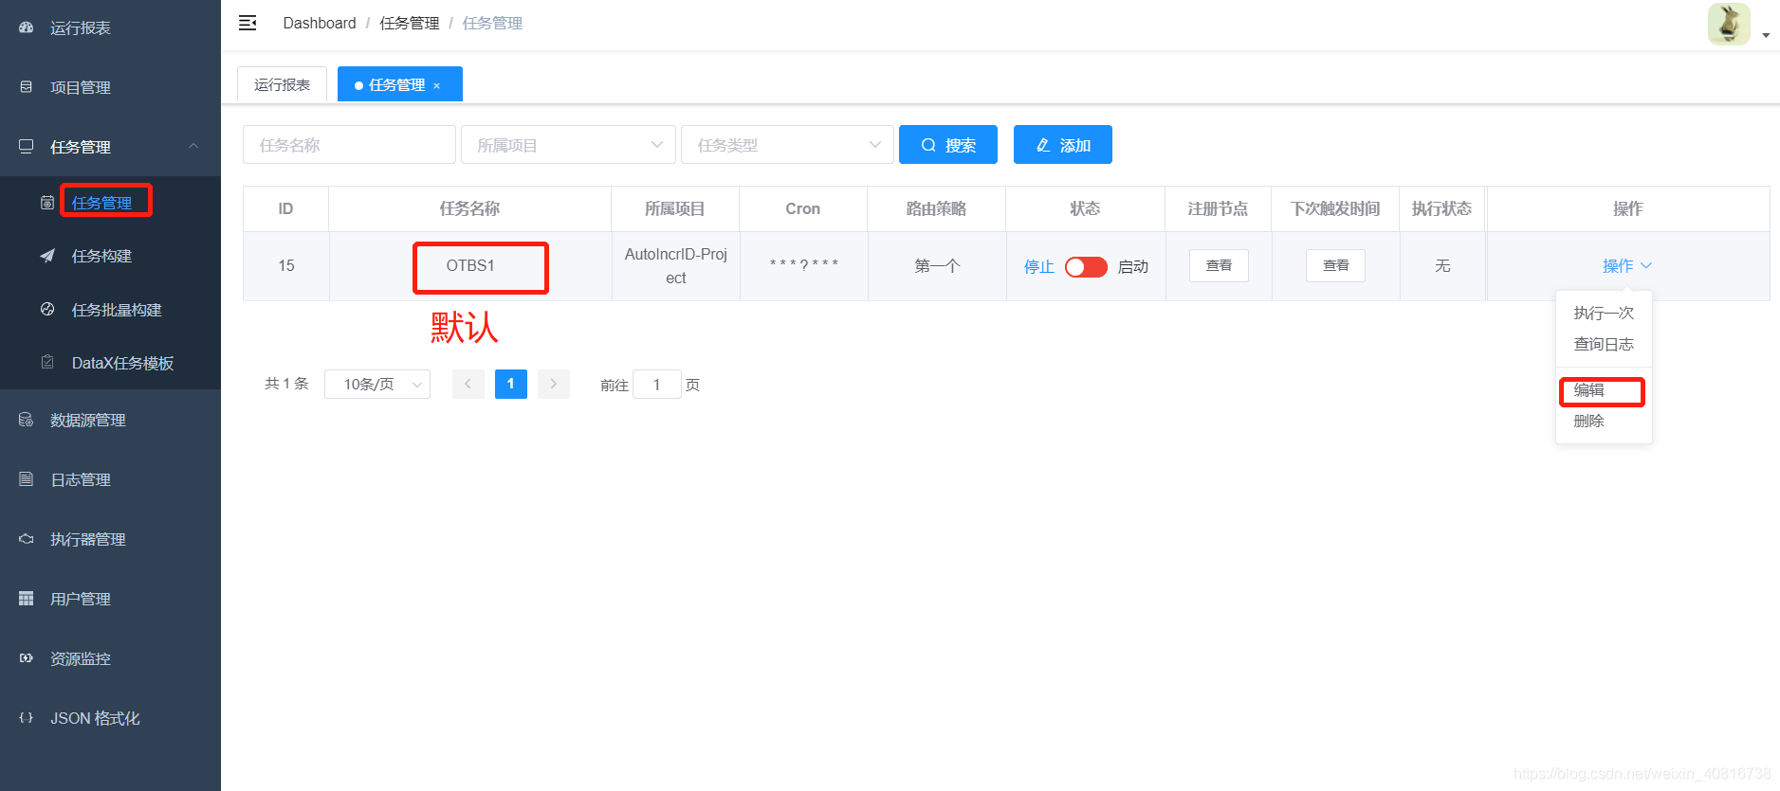
Task: Click the 资源监控 icon
Action: (x=27, y=658)
